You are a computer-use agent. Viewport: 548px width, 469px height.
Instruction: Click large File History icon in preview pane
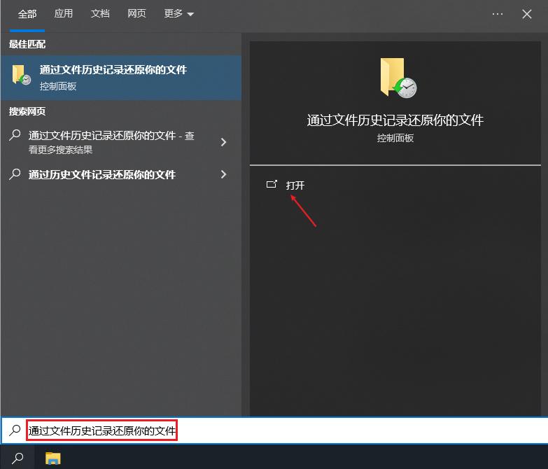[398, 78]
